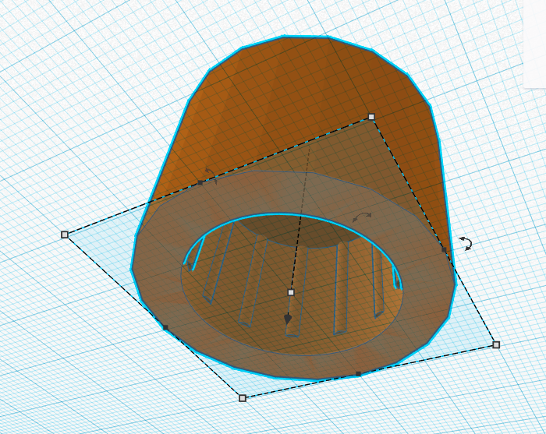Click the black midpoint handle on the front-right edge
Image resolution: width=546 pixels, height=434 pixels.
(x=358, y=374)
